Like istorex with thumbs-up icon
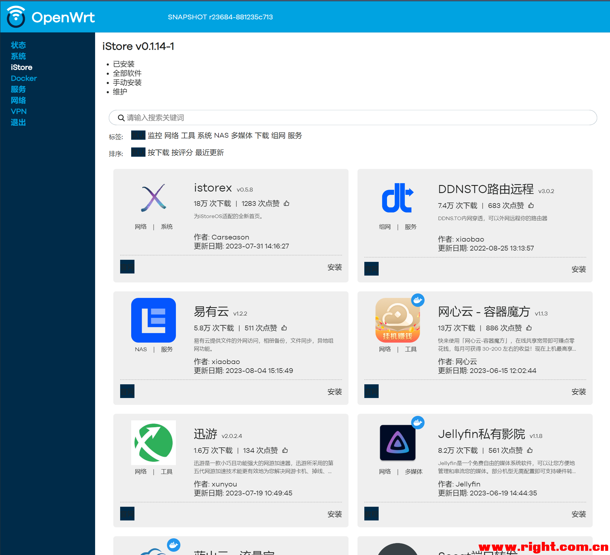The width and height of the screenshot is (610, 555). point(287,203)
